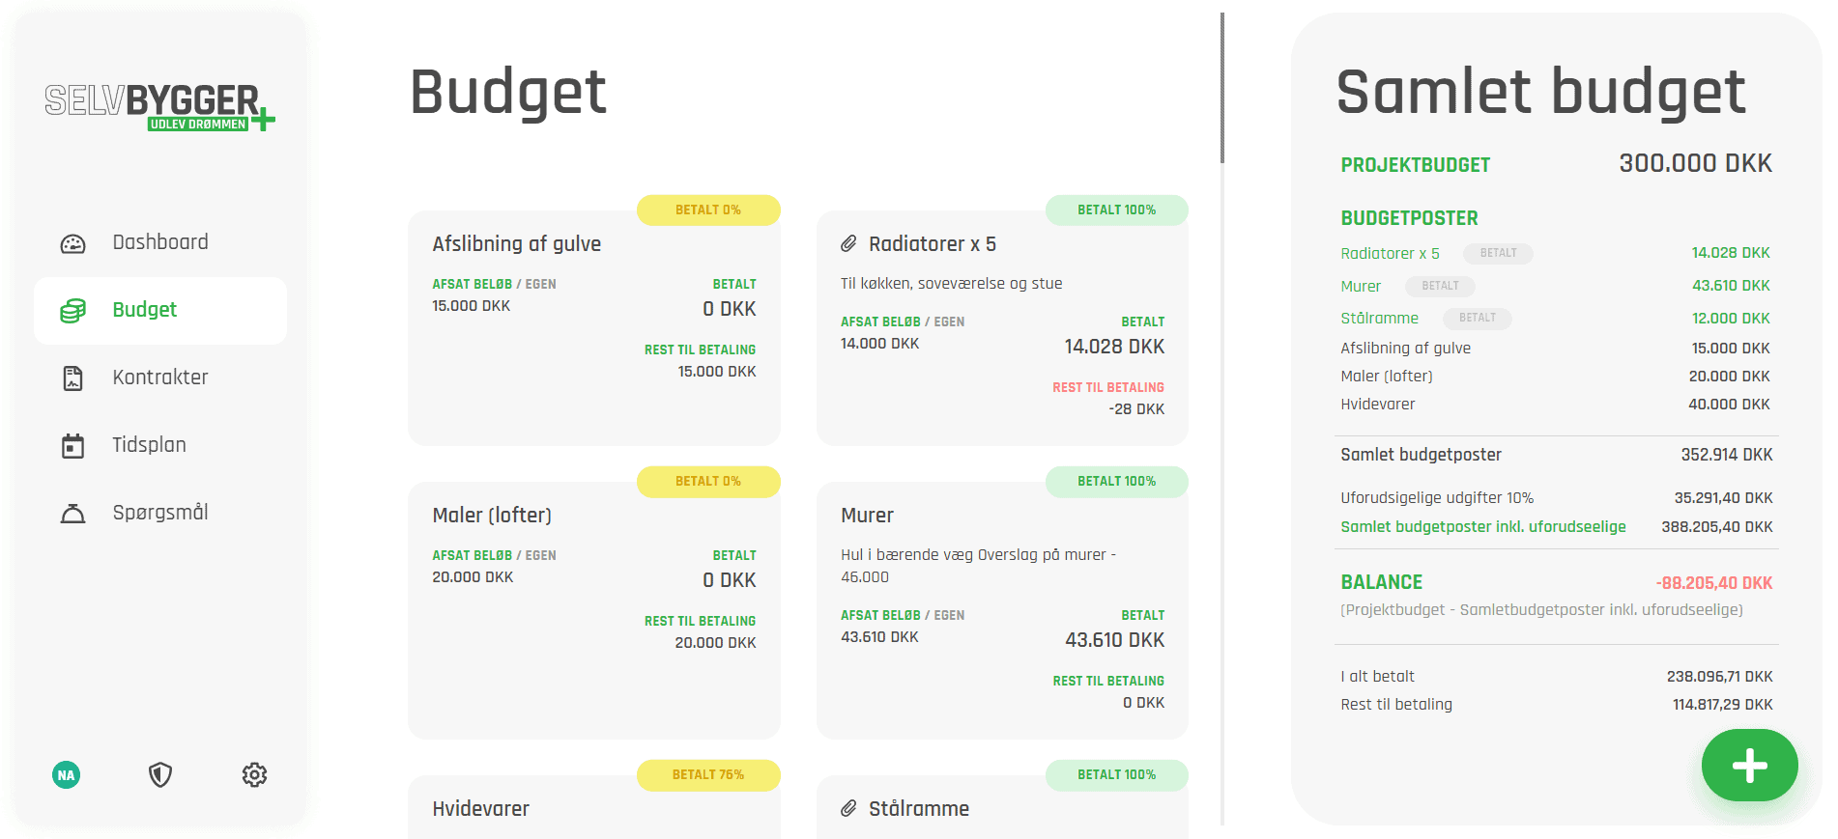Click the Dashboard gauge icon
This screenshot has width=1838, height=839.
[x=72, y=243]
